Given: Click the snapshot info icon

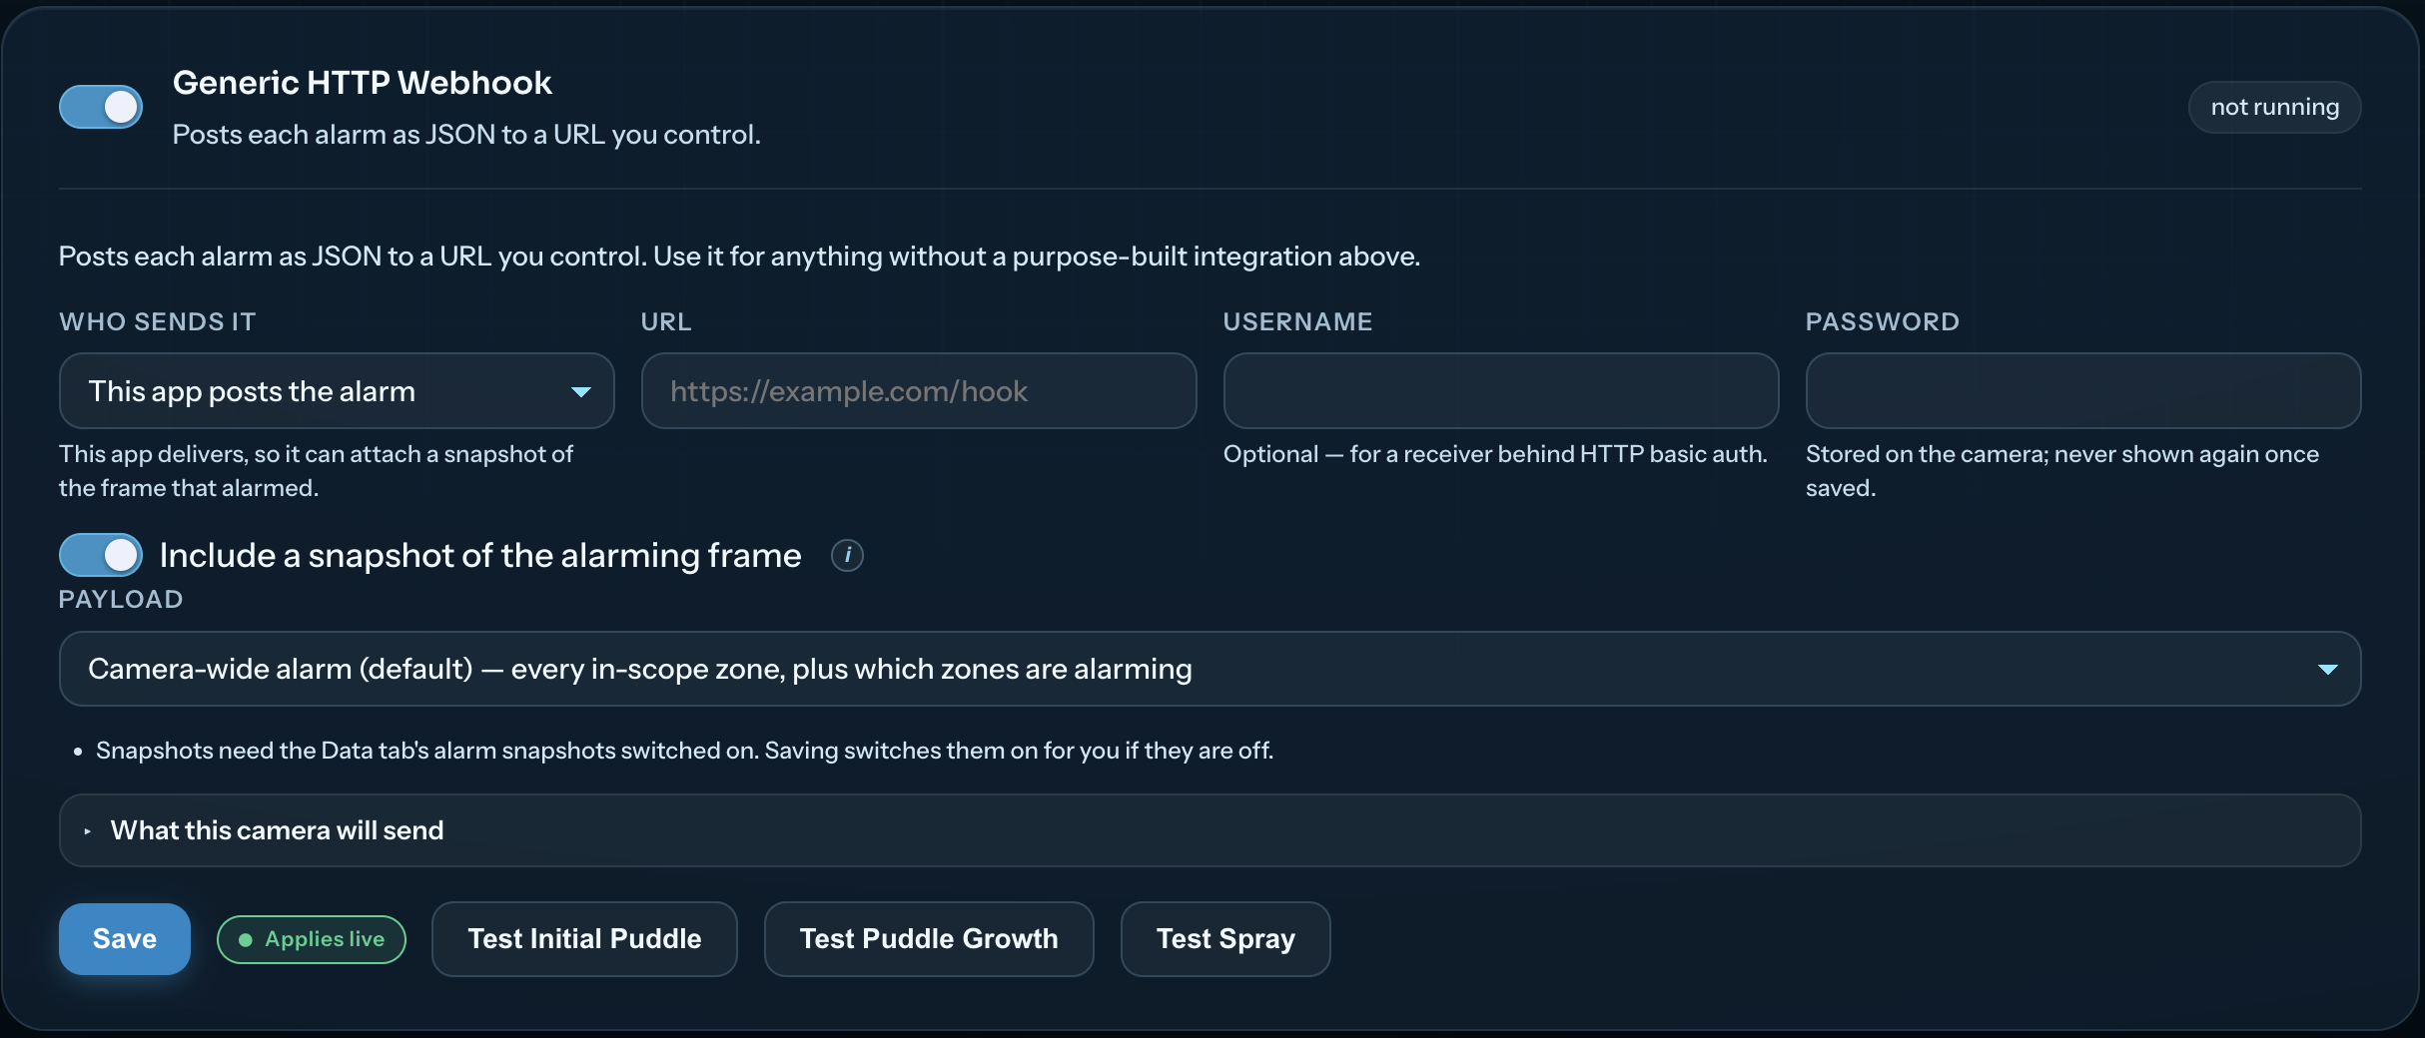Looking at the screenshot, I should [x=847, y=555].
